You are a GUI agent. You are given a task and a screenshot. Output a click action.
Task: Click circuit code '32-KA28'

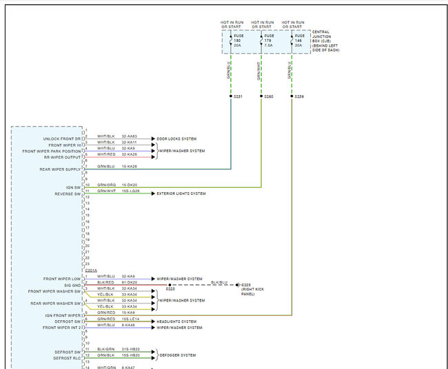click(x=130, y=154)
